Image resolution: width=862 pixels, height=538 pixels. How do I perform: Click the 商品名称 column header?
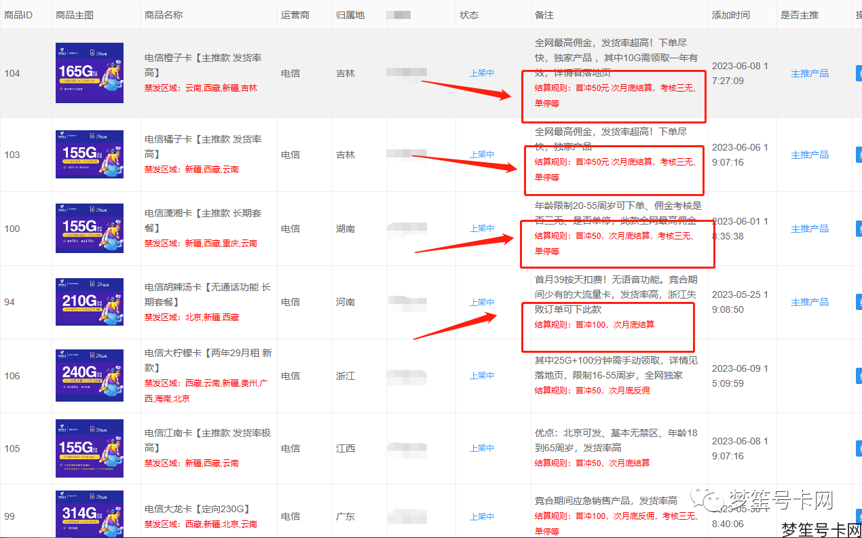coord(164,15)
